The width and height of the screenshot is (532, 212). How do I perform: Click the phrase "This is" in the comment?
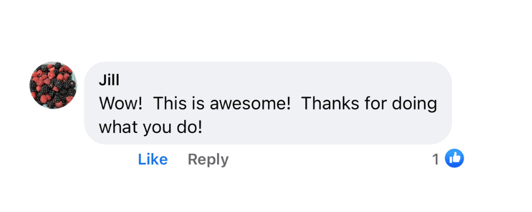click(178, 104)
